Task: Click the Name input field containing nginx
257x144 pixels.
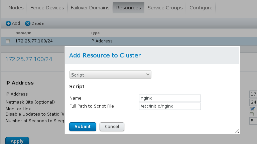Action: [170, 98]
